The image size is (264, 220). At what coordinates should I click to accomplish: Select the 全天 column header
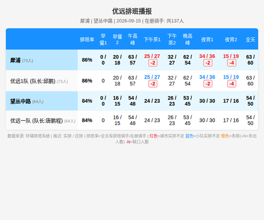point(250,40)
